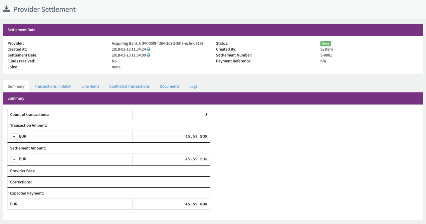The width and height of the screenshot is (426, 224).
Task: Click the Provider Fees row
Action: click(x=108, y=171)
